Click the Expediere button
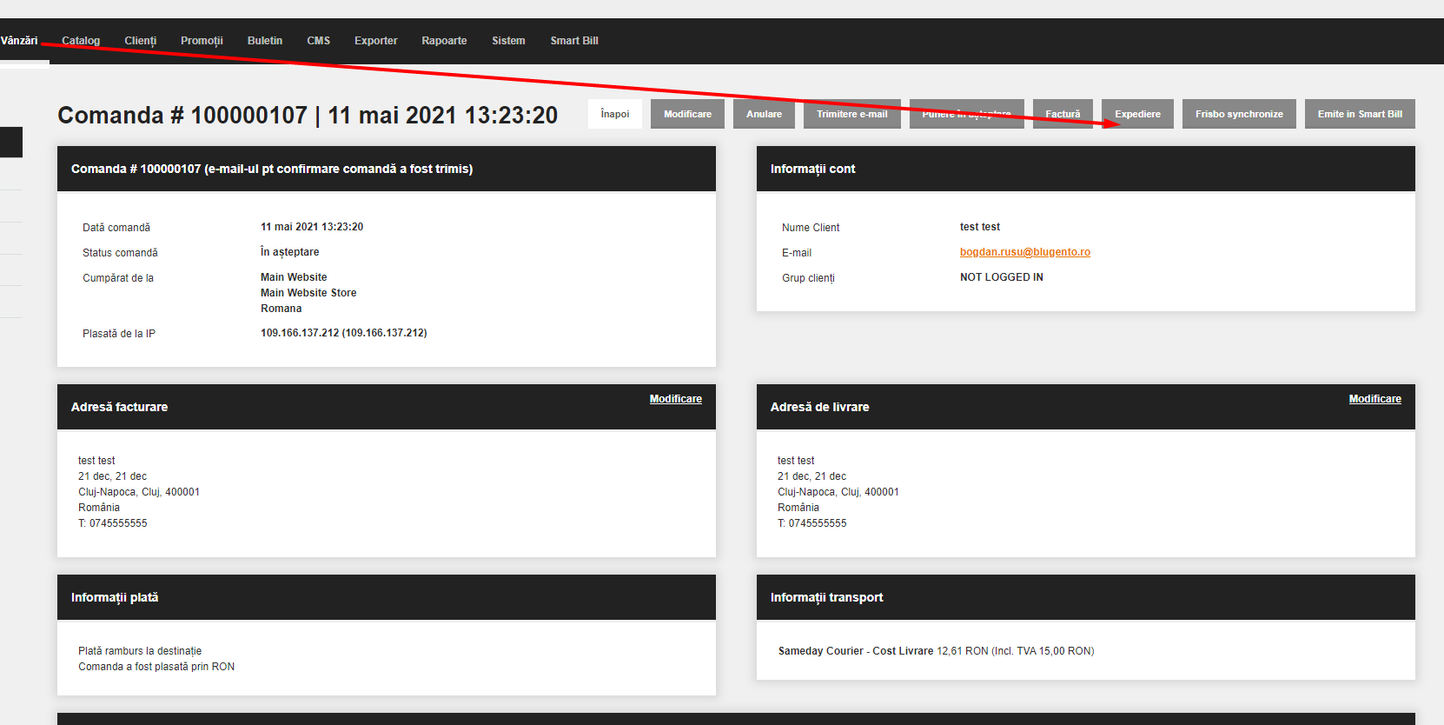 (x=1137, y=114)
